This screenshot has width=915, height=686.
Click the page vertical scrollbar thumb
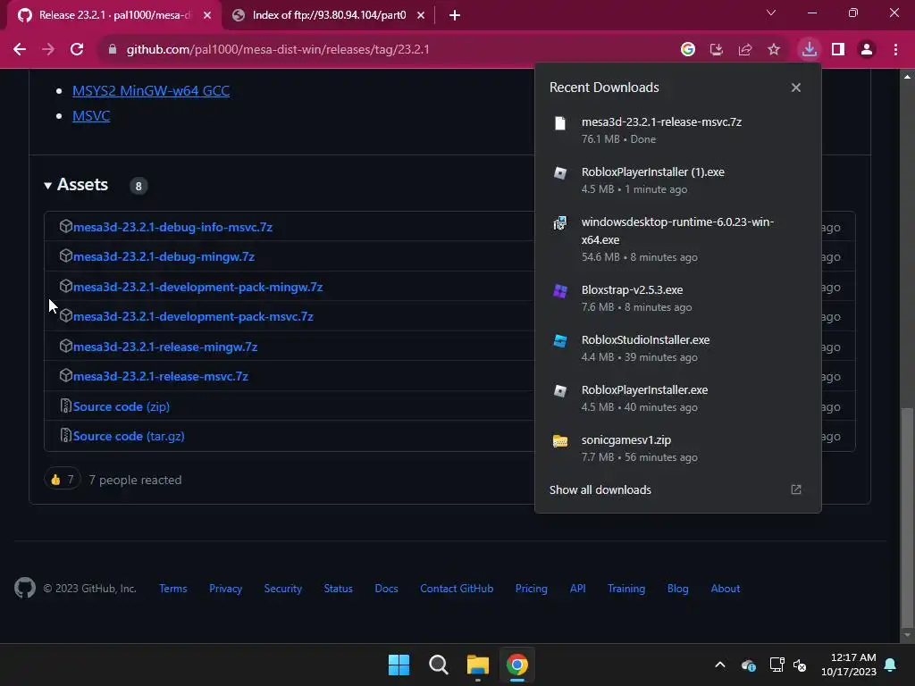[x=906, y=516]
